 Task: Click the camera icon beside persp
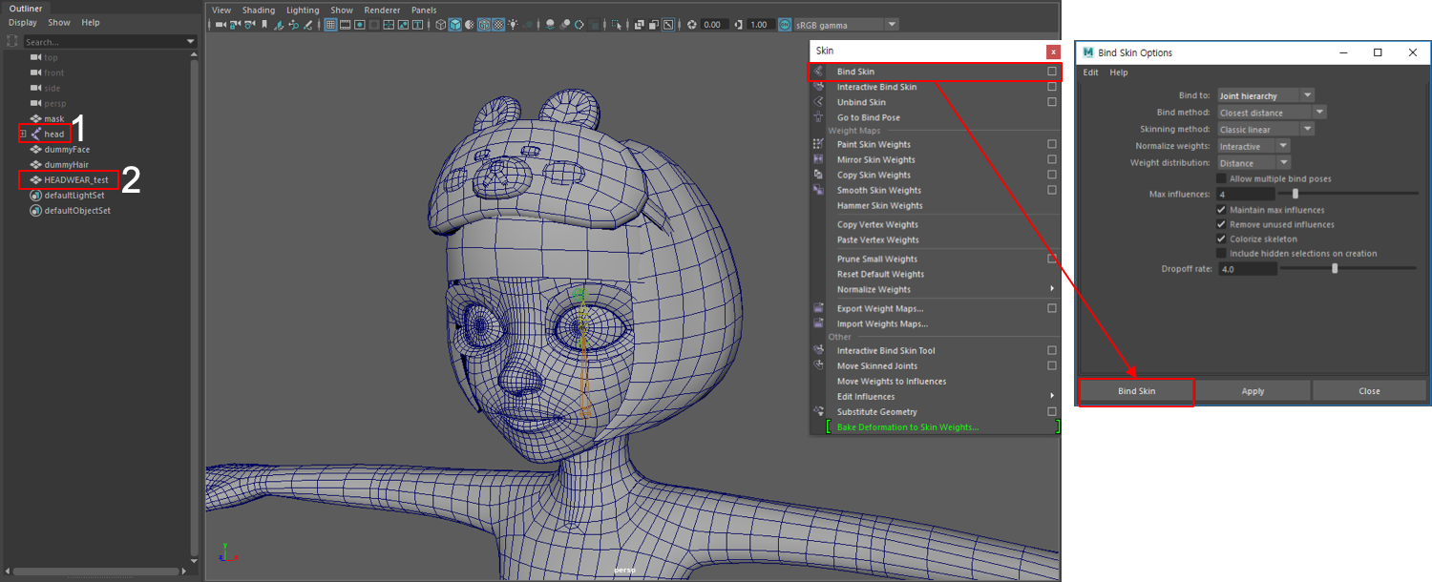click(x=35, y=104)
